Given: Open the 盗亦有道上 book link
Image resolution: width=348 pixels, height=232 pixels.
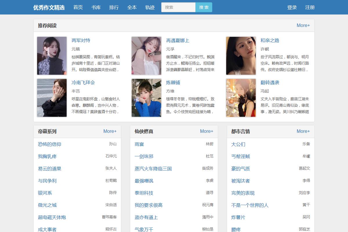Looking at the screenshot, I should pyautogui.click(x=146, y=217).
